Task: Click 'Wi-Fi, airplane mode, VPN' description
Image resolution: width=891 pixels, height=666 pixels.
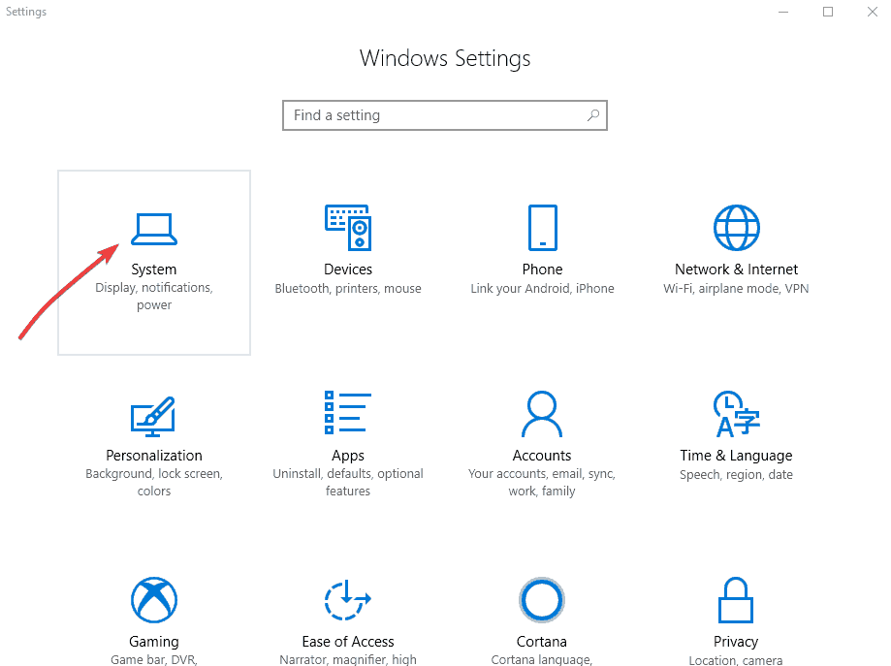Action: (x=737, y=289)
